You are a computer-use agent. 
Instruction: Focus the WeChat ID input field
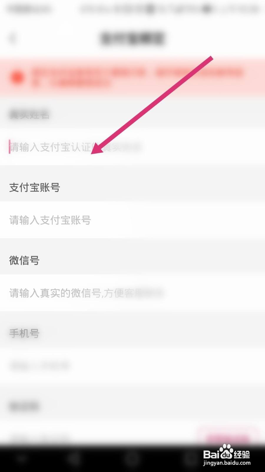(x=132, y=293)
